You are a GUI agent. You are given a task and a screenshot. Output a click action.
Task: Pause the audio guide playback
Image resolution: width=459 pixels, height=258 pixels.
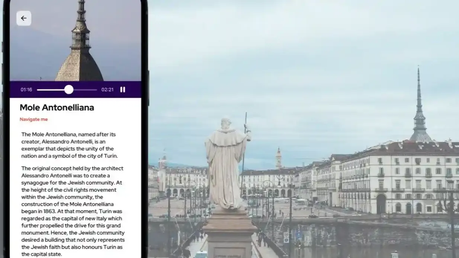point(123,89)
